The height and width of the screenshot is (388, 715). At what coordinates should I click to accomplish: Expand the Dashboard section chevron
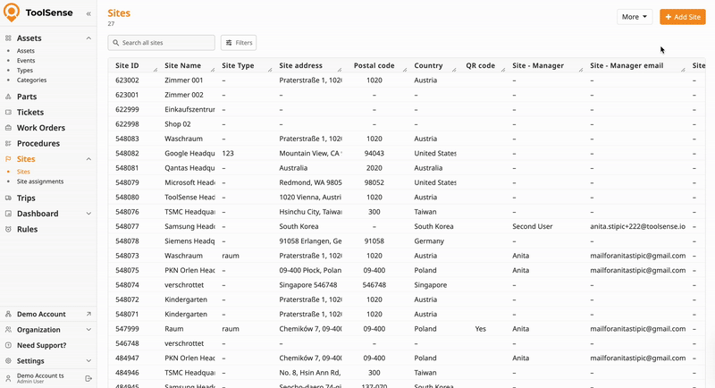pos(88,214)
